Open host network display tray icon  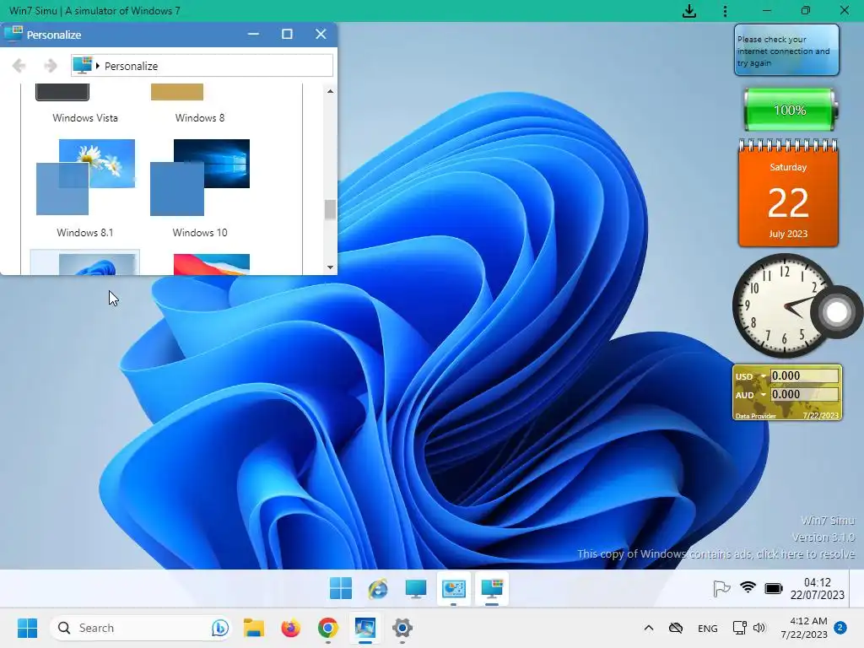[739, 628]
